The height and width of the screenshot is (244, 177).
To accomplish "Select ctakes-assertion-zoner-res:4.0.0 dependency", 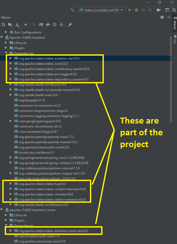I will 54,231.
